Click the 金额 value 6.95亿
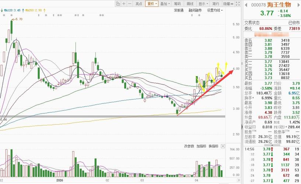The height and width of the screenshot is (184, 301). pyautogui.click(x=294, y=93)
